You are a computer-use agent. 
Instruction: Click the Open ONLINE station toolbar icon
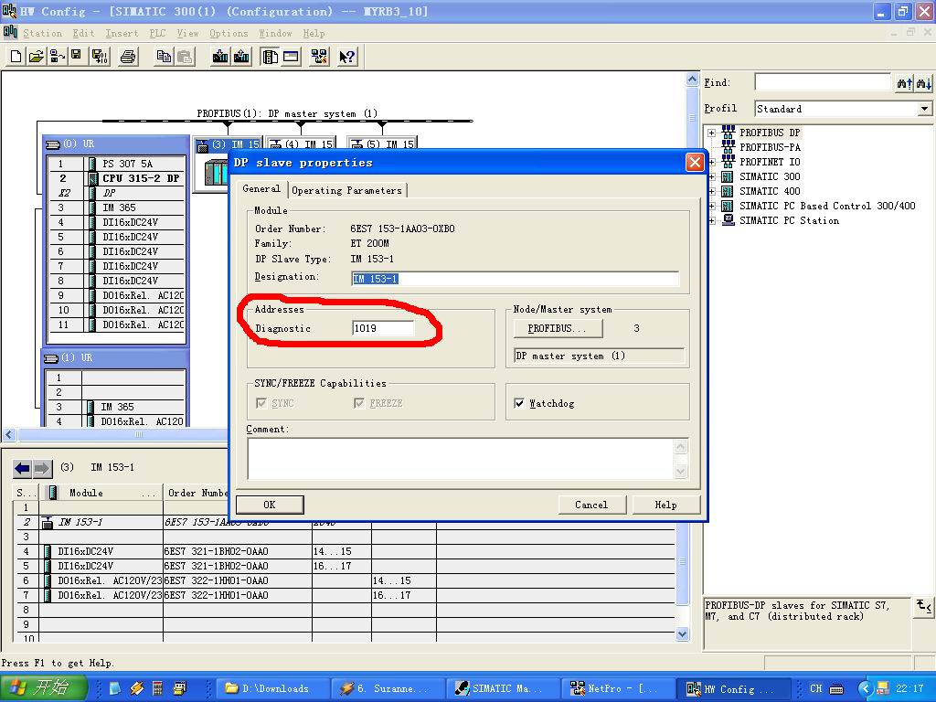click(57, 57)
